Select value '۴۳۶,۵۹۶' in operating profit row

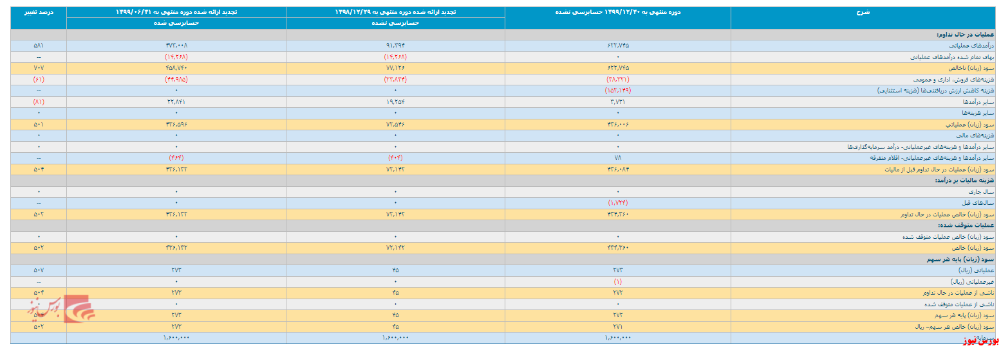pos(176,124)
